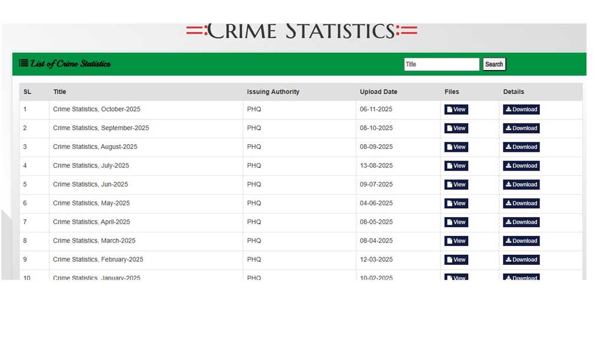Image resolution: width=603 pixels, height=339 pixels.
Task: Download the April-2025 crime statistics
Action: coord(521,222)
